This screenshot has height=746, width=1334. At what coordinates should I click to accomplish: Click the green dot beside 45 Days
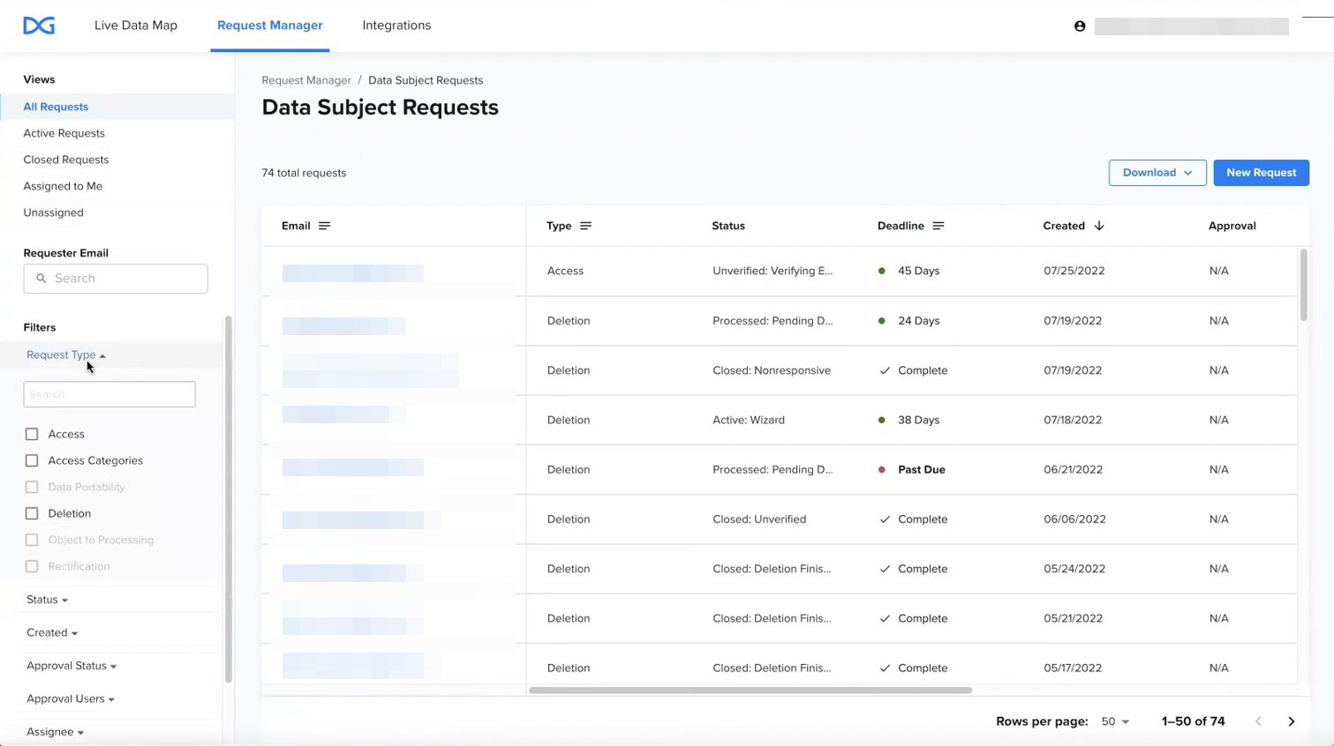(x=881, y=271)
